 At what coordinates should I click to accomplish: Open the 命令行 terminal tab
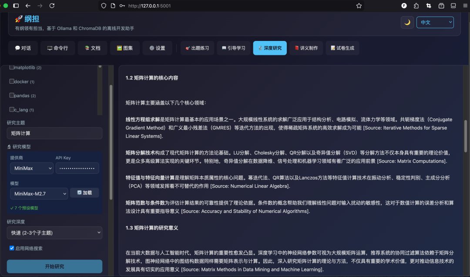[57, 48]
